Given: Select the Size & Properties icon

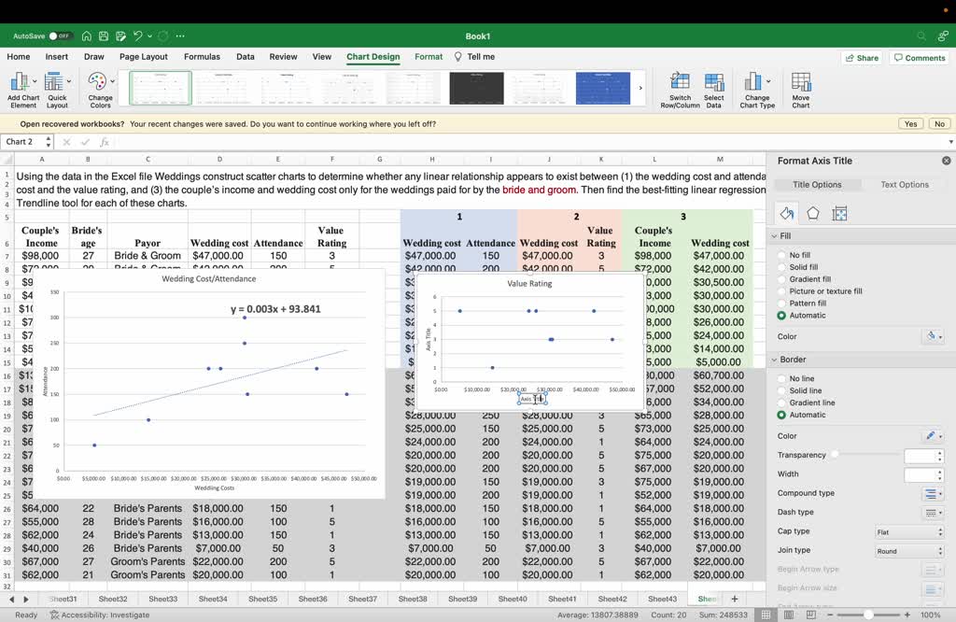Looking at the screenshot, I should 839,214.
